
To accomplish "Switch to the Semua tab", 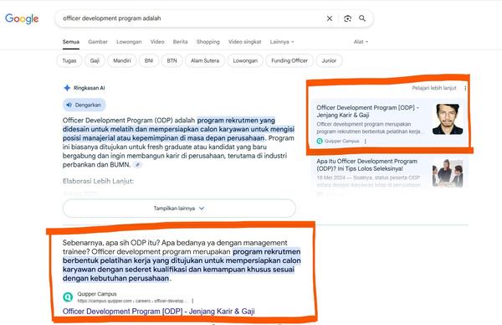I will click(71, 42).
